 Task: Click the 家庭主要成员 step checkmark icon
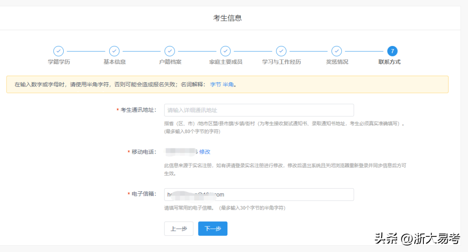click(x=225, y=51)
